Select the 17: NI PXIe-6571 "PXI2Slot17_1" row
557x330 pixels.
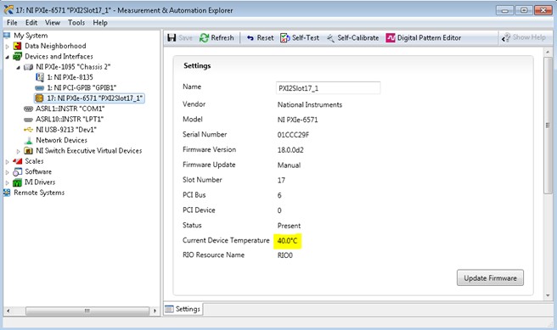pos(89,98)
